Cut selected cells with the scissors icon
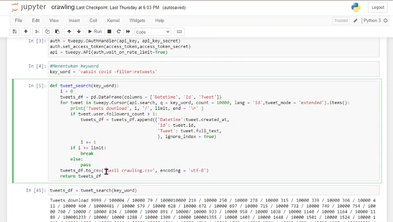The image size is (393, 222). pyautogui.click(x=37, y=32)
